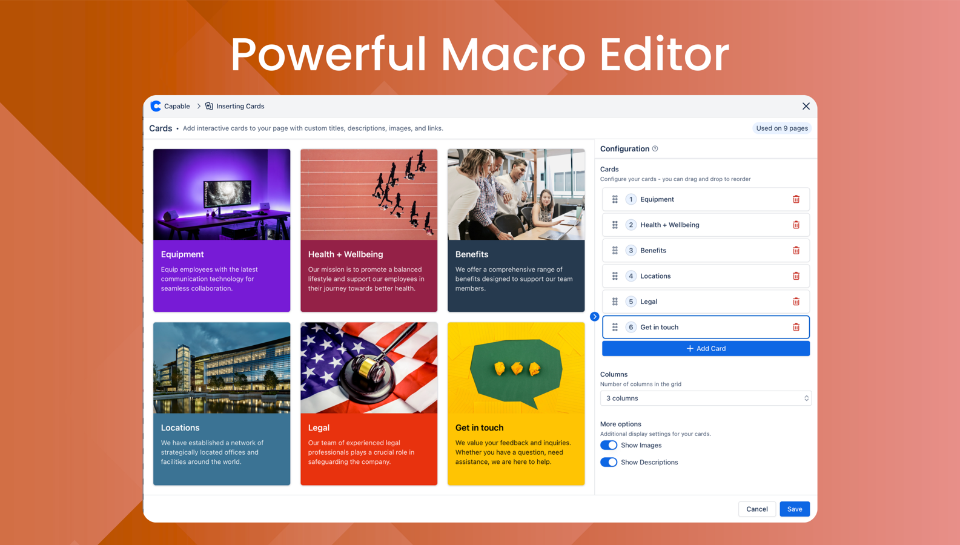Delete the Locations card via trash icon
Viewport: 960px width, 545px height.
796,276
